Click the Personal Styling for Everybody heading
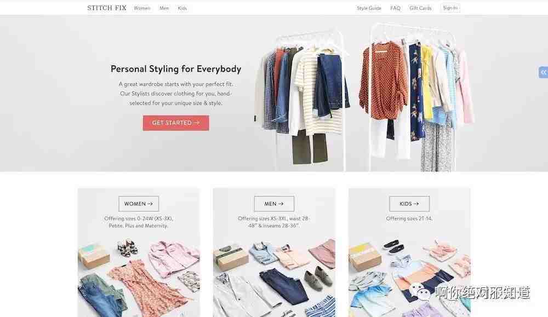The image size is (548, 317). [176, 69]
